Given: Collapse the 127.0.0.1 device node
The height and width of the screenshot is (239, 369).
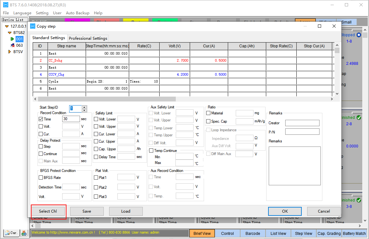Looking at the screenshot, I should point(7,26).
